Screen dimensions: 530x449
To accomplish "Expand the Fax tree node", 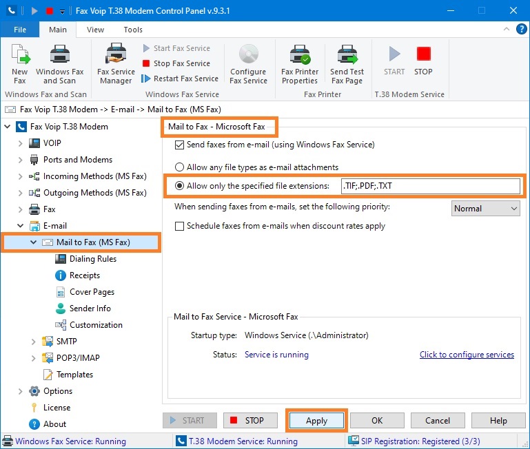I will point(20,209).
